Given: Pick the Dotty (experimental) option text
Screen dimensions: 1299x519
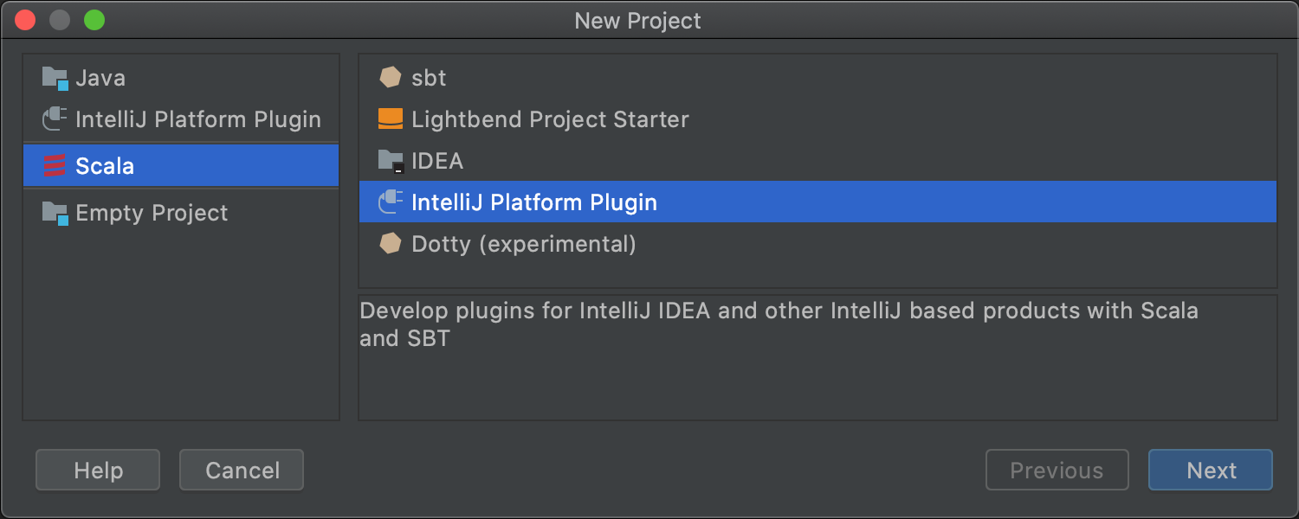Looking at the screenshot, I should [x=523, y=244].
